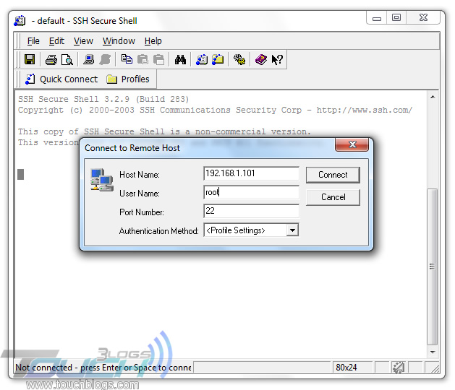The width and height of the screenshot is (455, 390).
Task: Open the Profiles folder button
Action: pyautogui.click(x=128, y=79)
